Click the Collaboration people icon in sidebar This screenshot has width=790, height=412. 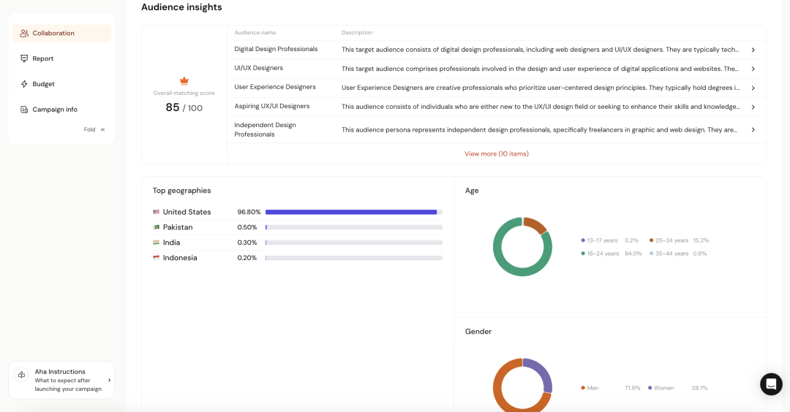[x=24, y=34]
